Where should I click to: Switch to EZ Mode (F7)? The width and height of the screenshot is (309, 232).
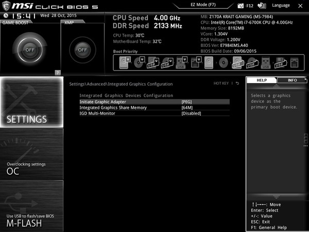(203, 5)
